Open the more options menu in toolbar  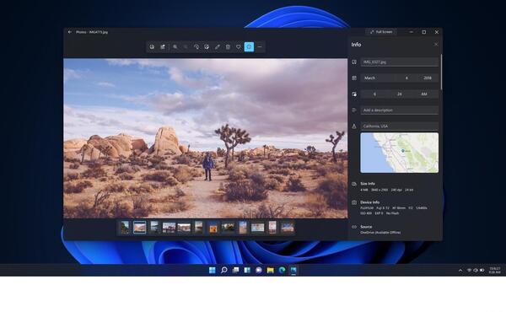point(260,46)
